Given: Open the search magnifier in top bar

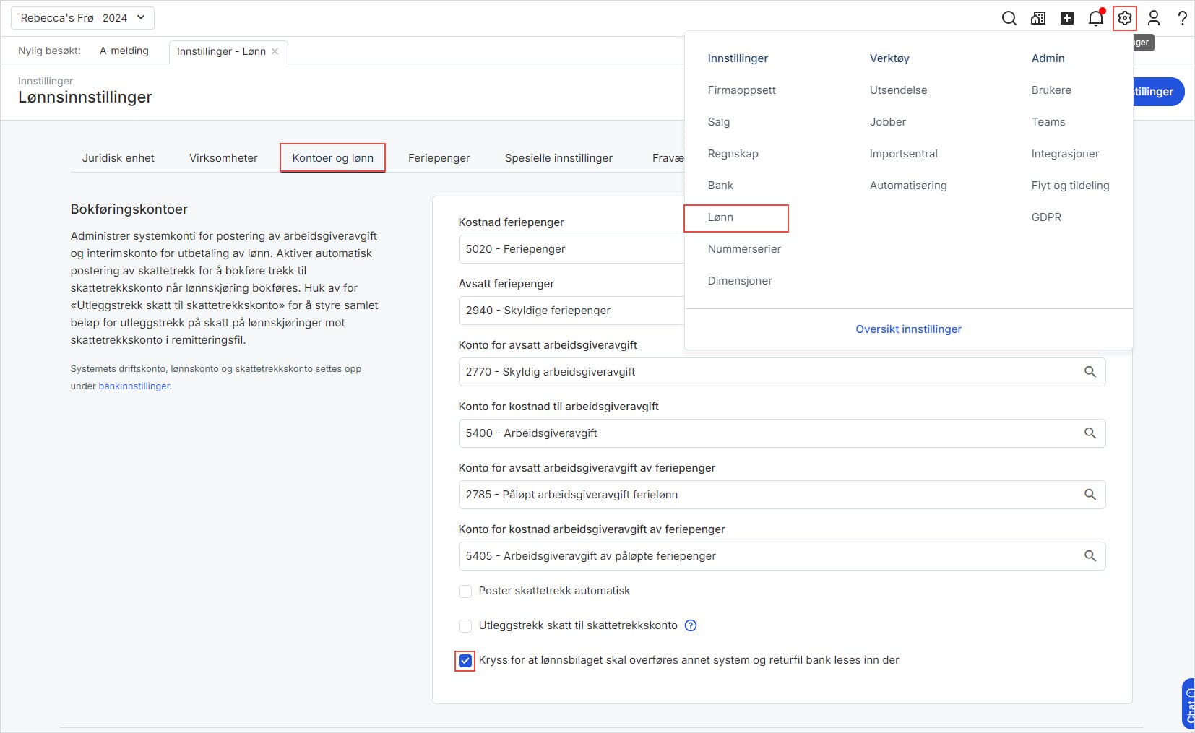Looking at the screenshot, I should coord(1009,18).
